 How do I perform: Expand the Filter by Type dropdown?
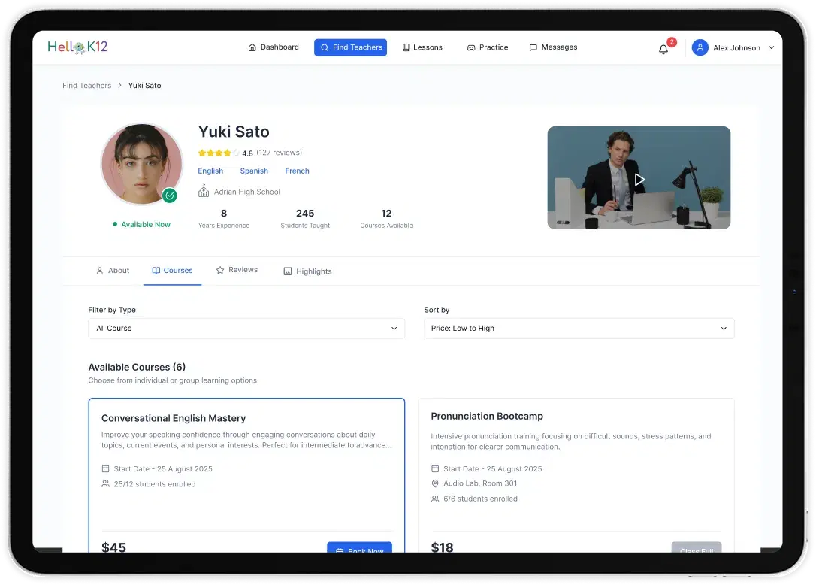point(246,328)
